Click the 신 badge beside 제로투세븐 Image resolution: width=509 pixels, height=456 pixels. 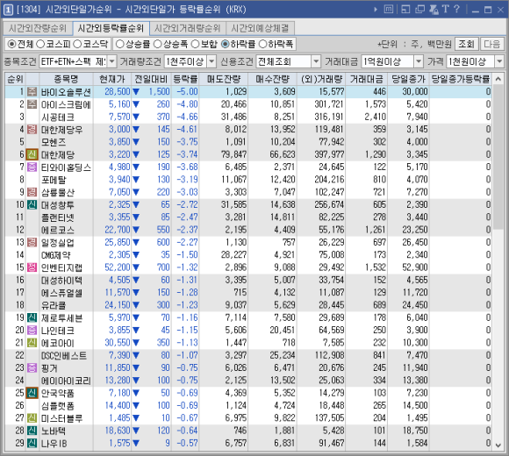32,317
